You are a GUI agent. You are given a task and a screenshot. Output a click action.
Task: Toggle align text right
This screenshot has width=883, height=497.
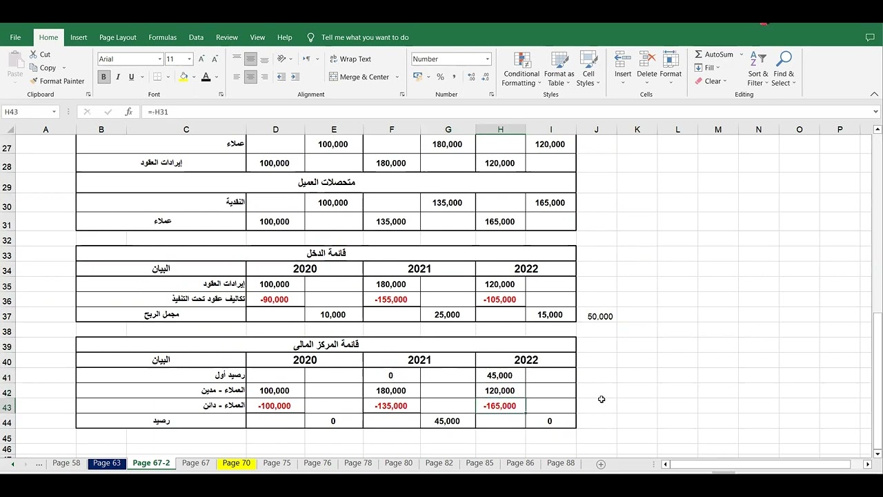pyautogui.click(x=264, y=77)
